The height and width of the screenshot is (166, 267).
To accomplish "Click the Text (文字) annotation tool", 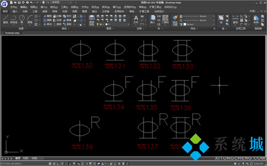I will click(x=136, y=20).
